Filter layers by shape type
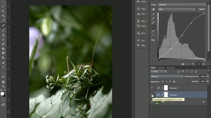Image resolution: width=211 pixels, height=118 pixels. pos(192,72)
